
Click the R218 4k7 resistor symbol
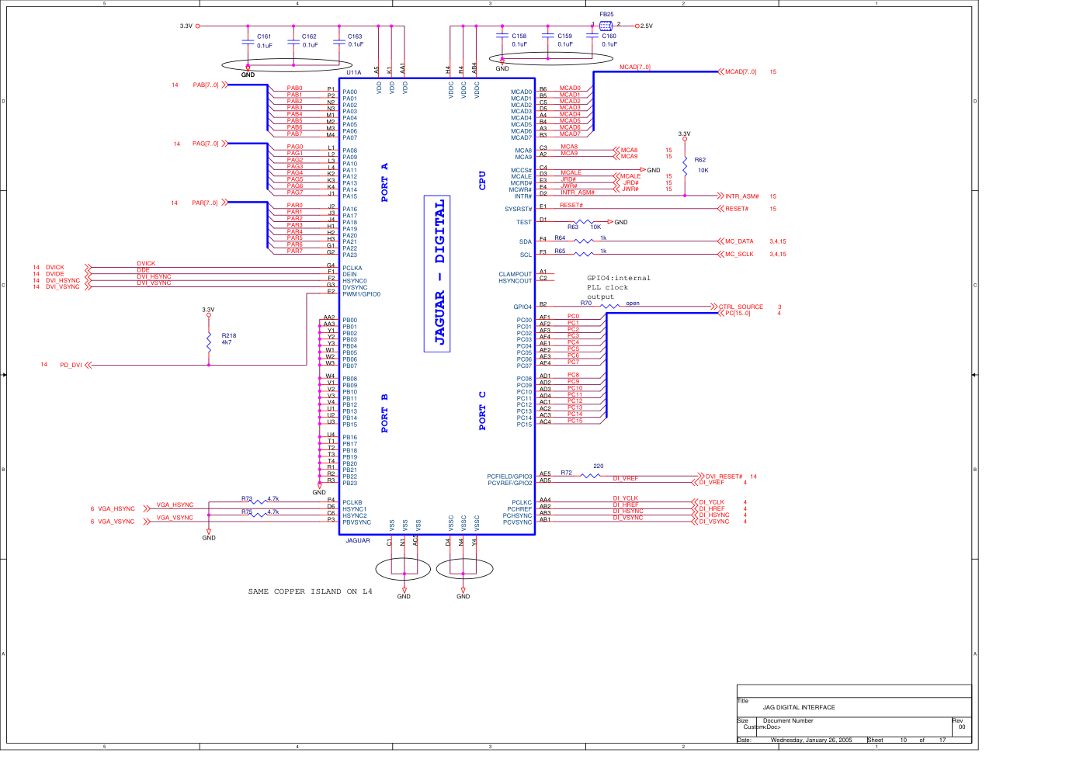point(209,342)
